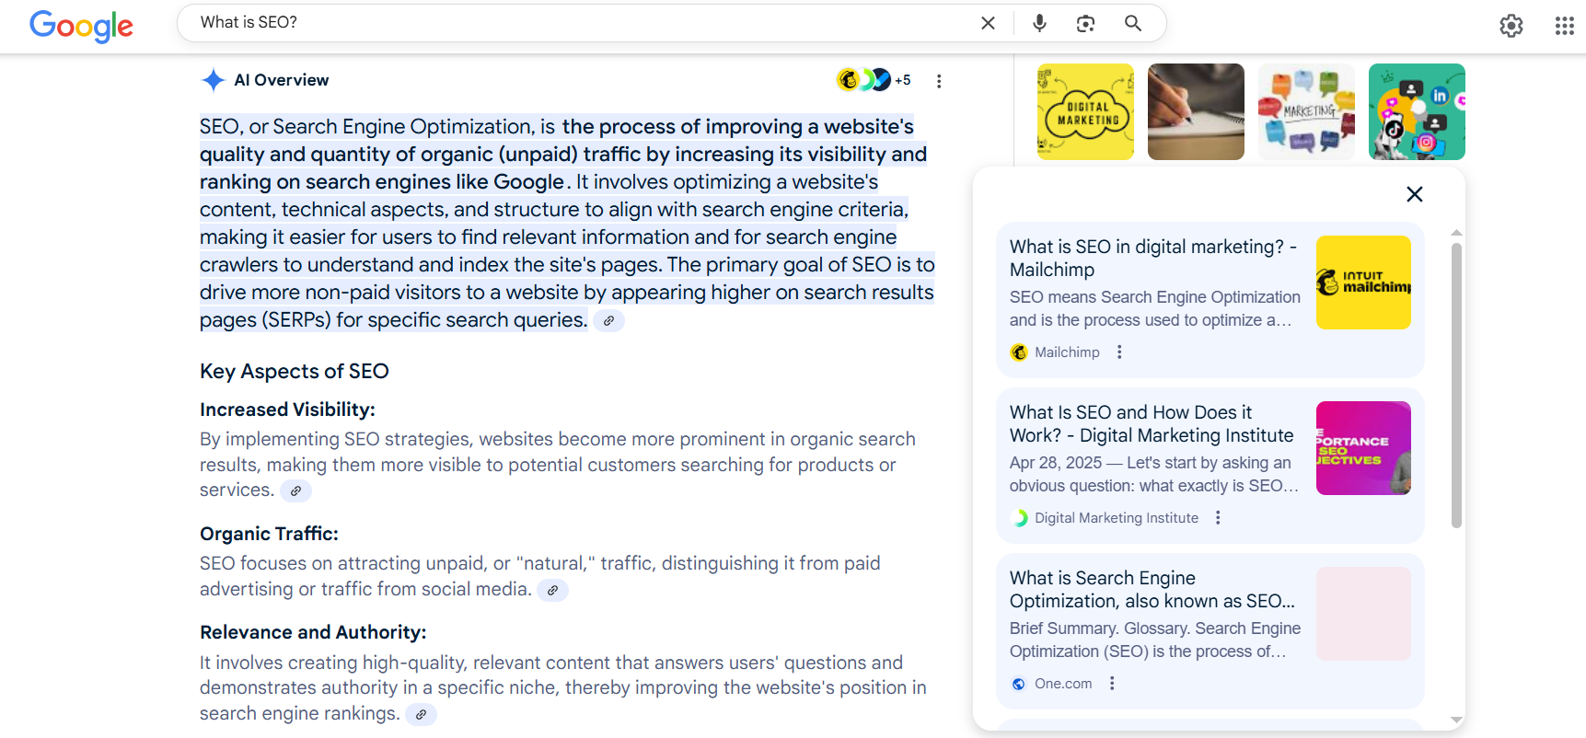This screenshot has height=738, width=1586.
Task: Open Google settings gear
Action: (1511, 26)
